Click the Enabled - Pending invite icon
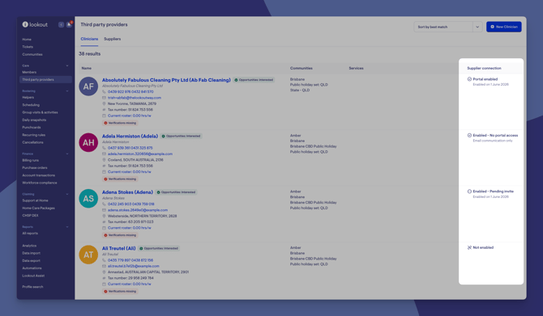The image size is (543, 316). tap(469, 192)
